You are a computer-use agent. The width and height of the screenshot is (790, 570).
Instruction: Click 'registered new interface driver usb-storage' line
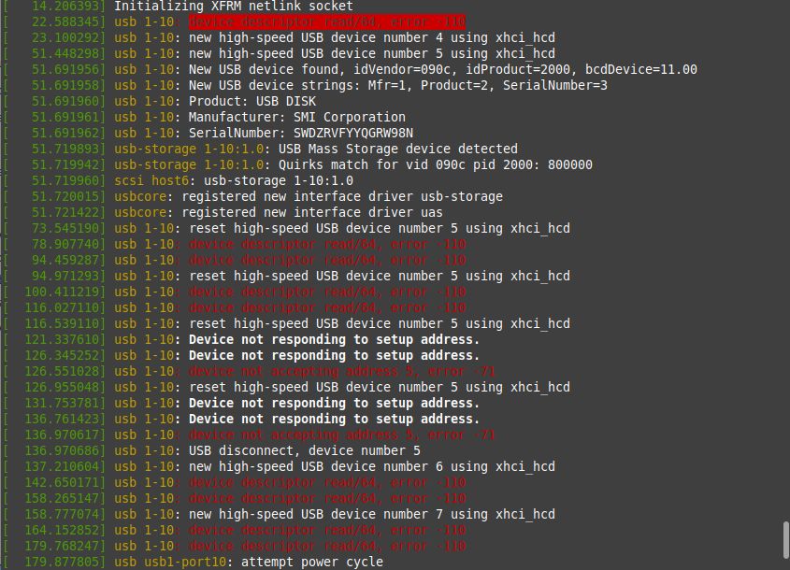[x=253, y=196]
